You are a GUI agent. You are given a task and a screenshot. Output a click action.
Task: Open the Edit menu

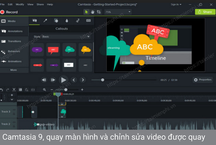(10, 4)
